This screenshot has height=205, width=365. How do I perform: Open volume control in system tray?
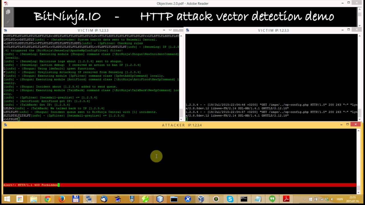[x=332, y=199]
